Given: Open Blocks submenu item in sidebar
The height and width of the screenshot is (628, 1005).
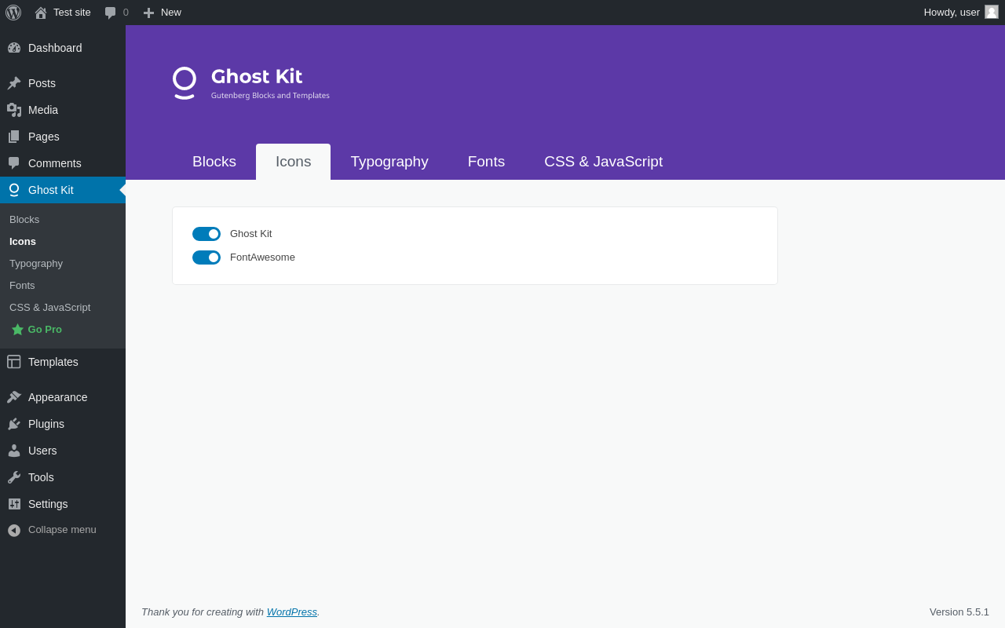Looking at the screenshot, I should [x=24, y=220].
